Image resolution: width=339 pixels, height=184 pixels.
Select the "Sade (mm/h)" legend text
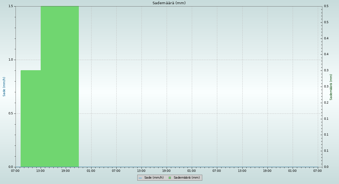(154, 178)
